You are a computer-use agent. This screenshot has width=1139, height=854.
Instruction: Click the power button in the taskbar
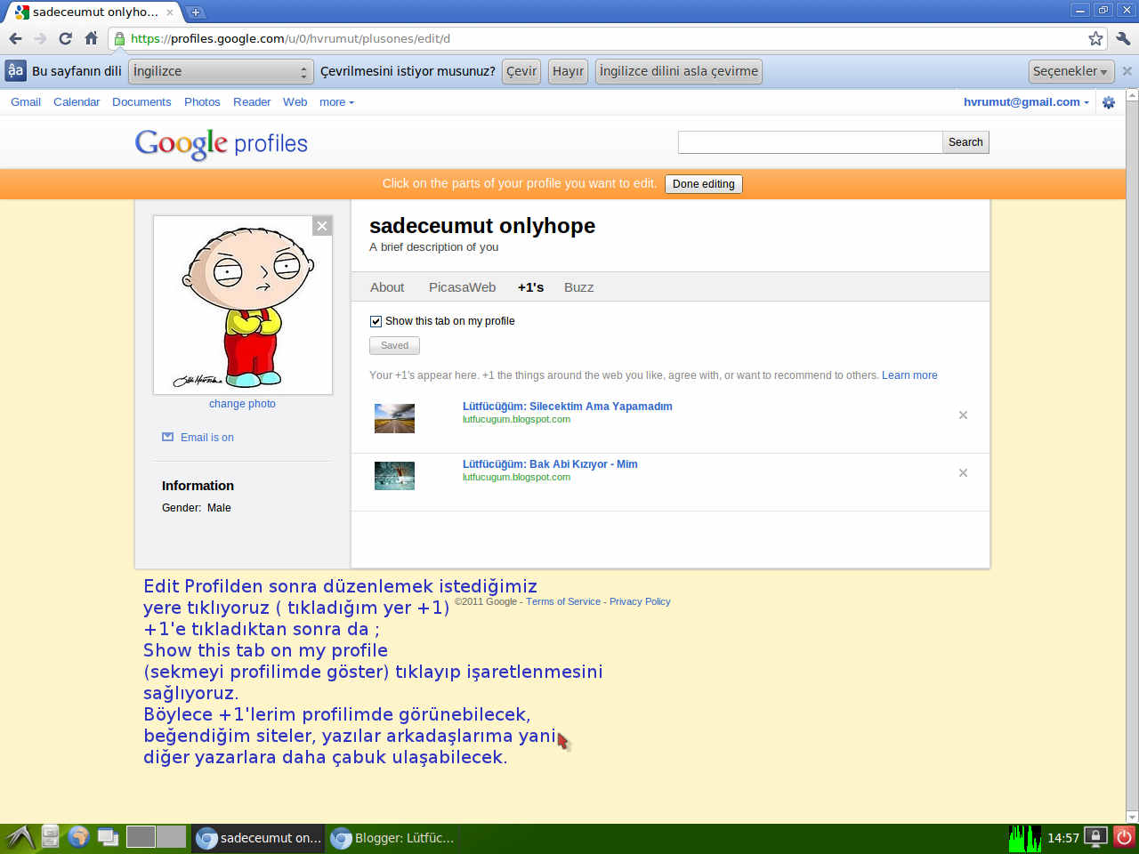point(1125,837)
